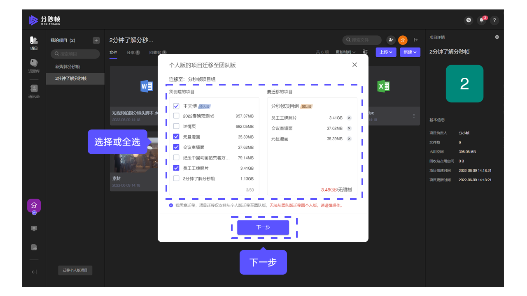This screenshot has height=296, width=527.
Task: Click the 迁移个人版项目 button
Action: coord(75,270)
